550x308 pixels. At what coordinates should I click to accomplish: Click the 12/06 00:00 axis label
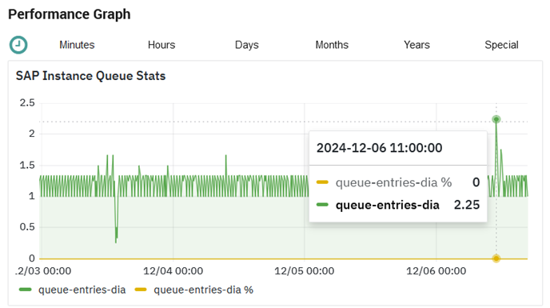(x=436, y=270)
